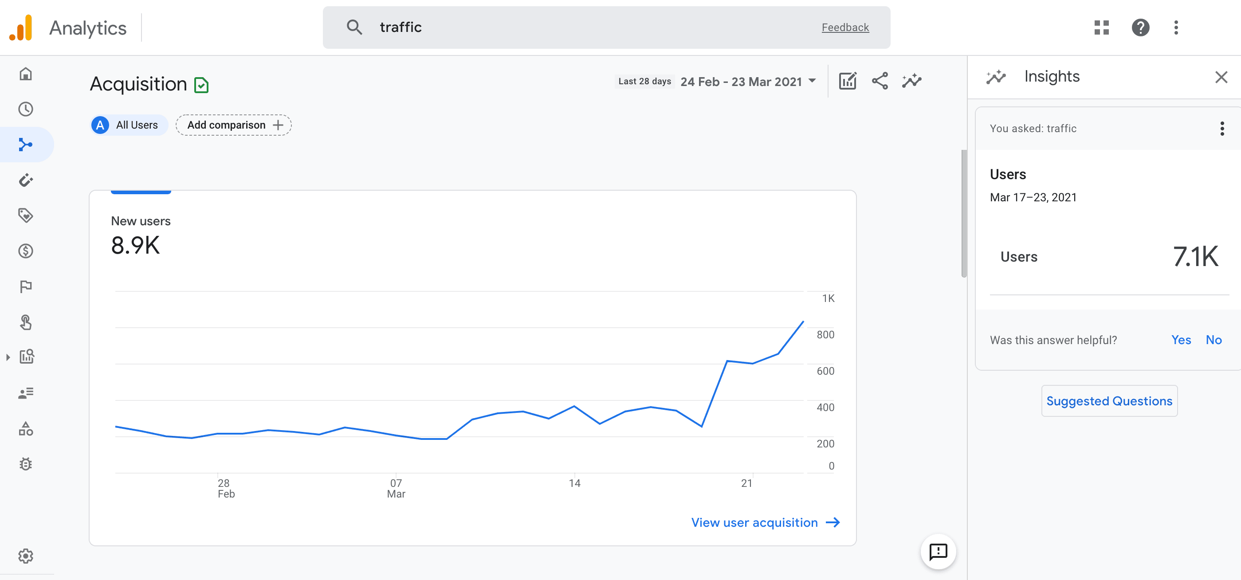Expand the Analysis section arrow in sidebar
Screen dimensions: 1241x580
click(x=8, y=357)
